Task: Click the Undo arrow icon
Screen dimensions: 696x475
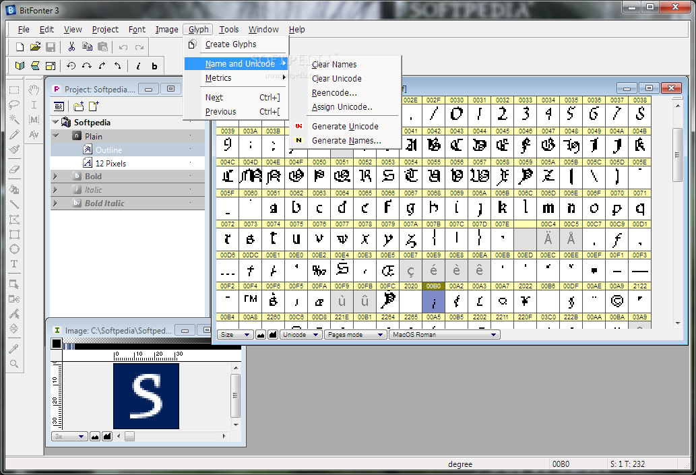Action: (123, 47)
